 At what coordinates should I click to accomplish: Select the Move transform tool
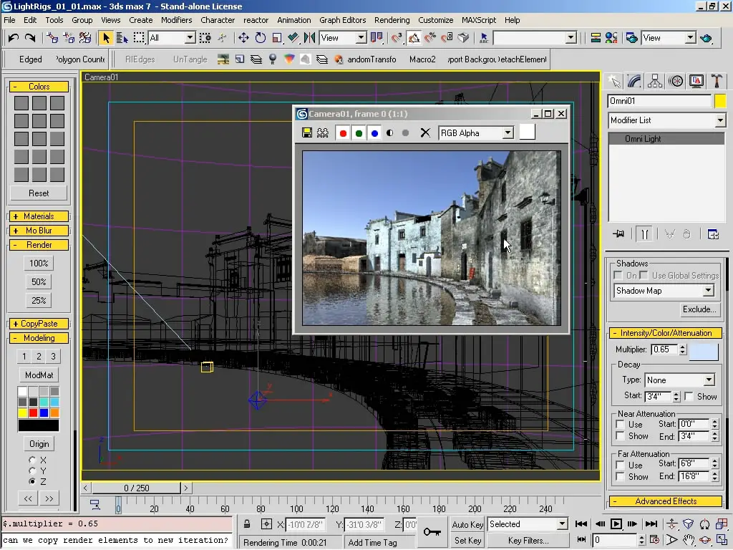point(243,38)
